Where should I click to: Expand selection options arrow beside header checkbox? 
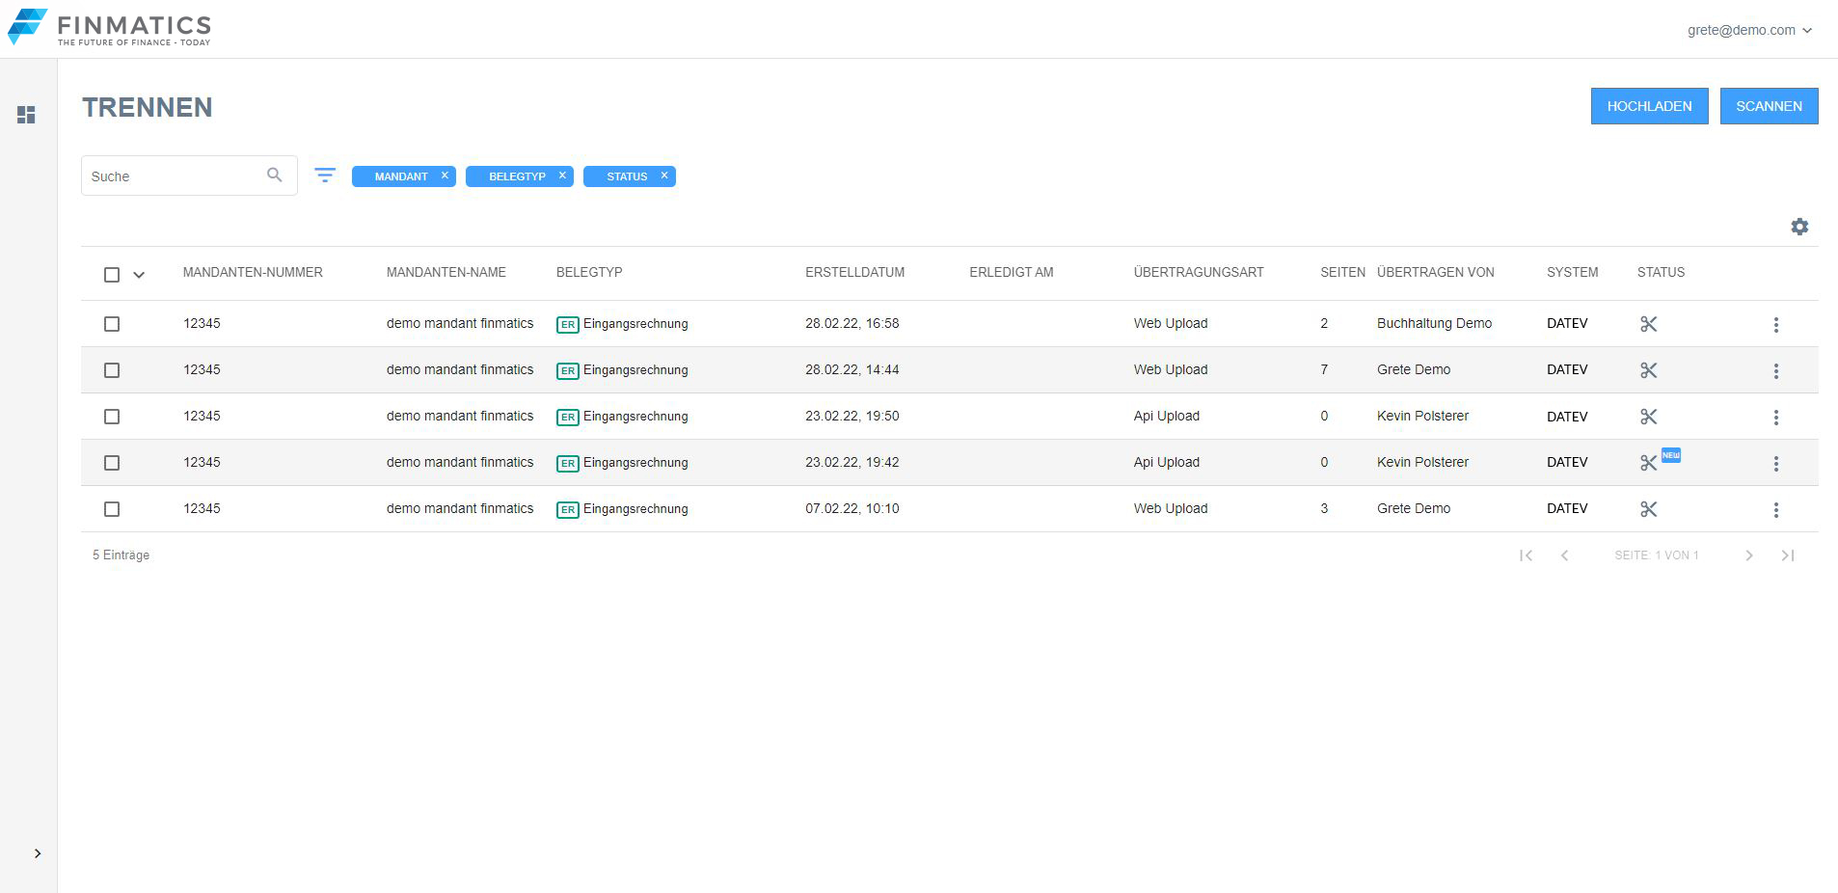(x=139, y=275)
